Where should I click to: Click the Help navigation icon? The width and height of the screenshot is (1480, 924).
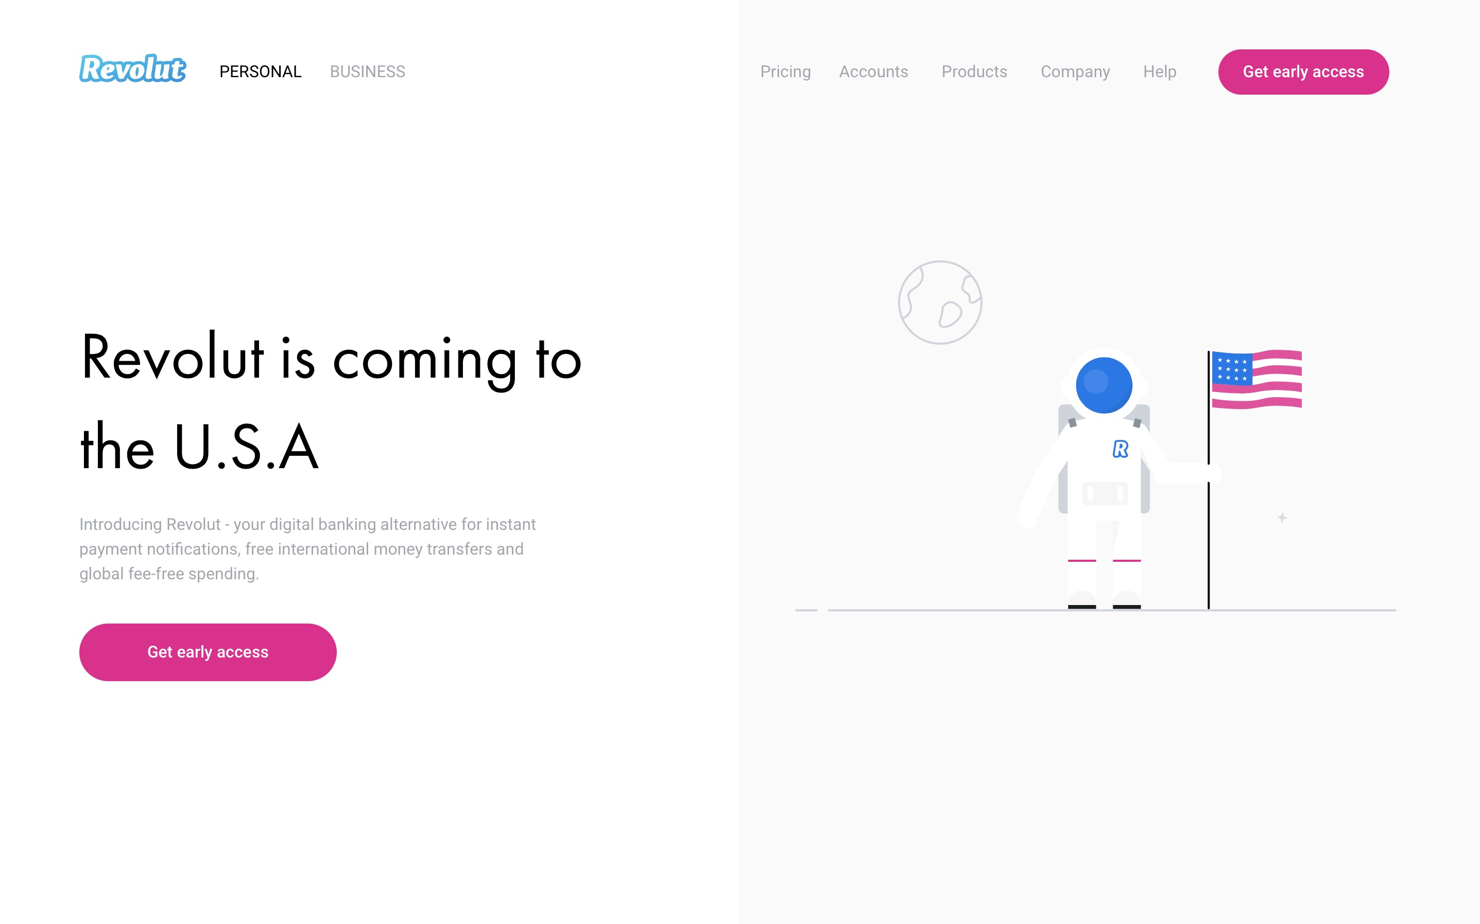click(x=1159, y=72)
